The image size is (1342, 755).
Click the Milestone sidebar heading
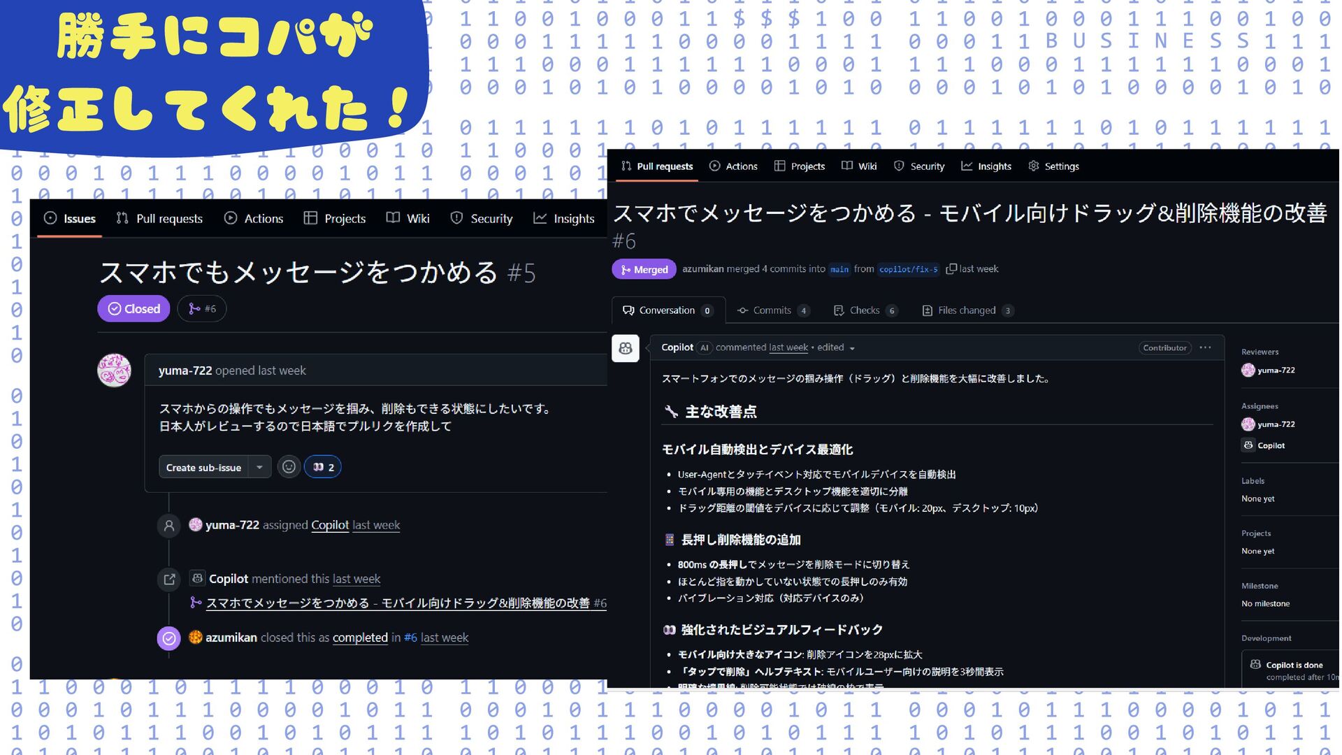coord(1260,586)
